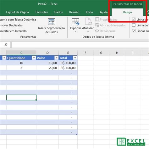Select column H header

117,53
